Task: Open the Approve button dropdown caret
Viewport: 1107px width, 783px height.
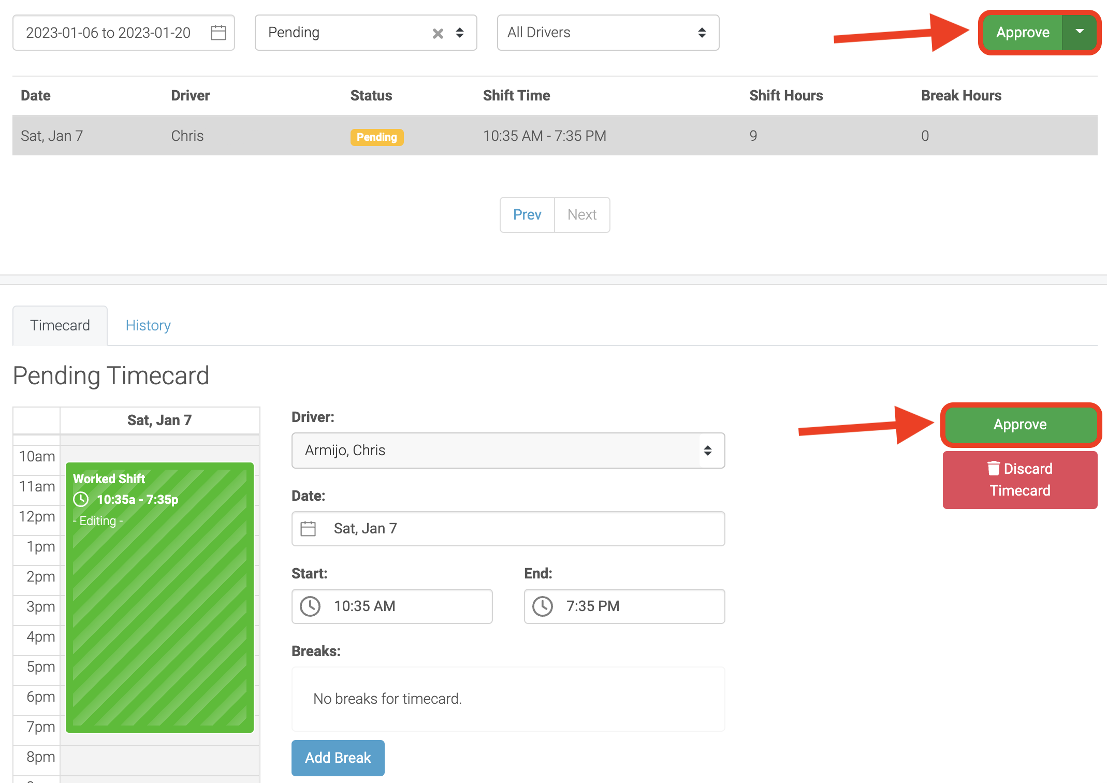Action: pos(1080,32)
